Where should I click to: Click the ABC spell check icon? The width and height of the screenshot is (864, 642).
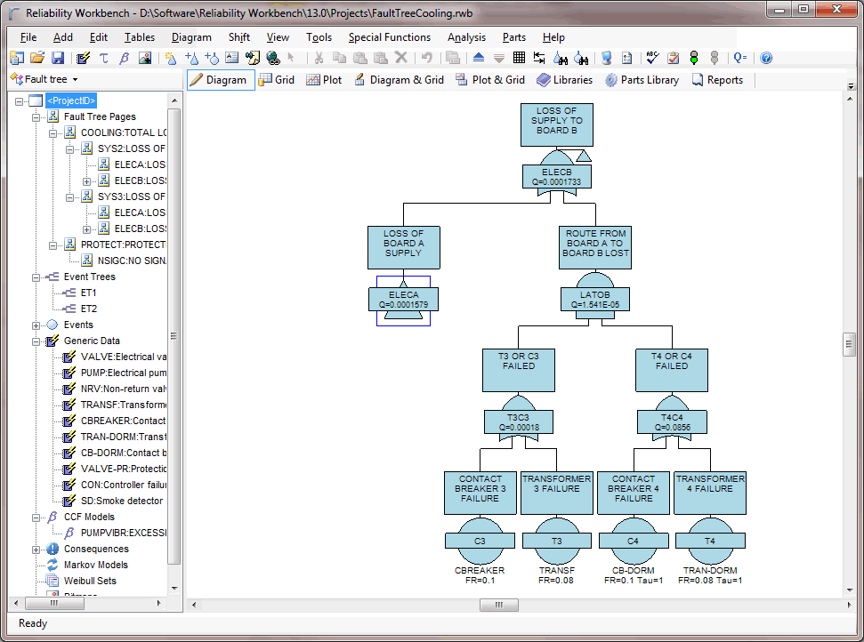[x=651, y=58]
